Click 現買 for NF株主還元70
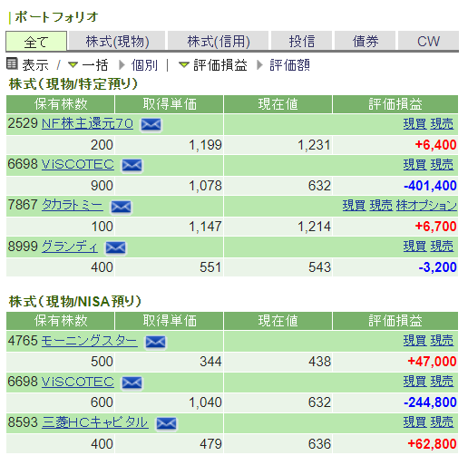The width and height of the screenshot is (468, 465). point(414,123)
